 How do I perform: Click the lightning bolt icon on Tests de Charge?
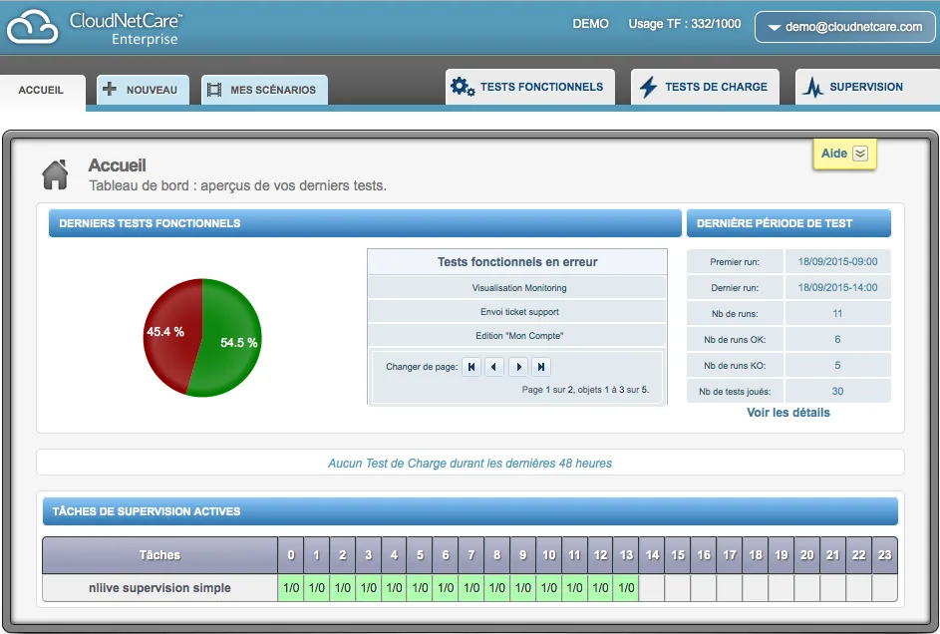tap(648, 87)
